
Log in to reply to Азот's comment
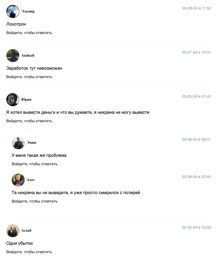point(35,201)
